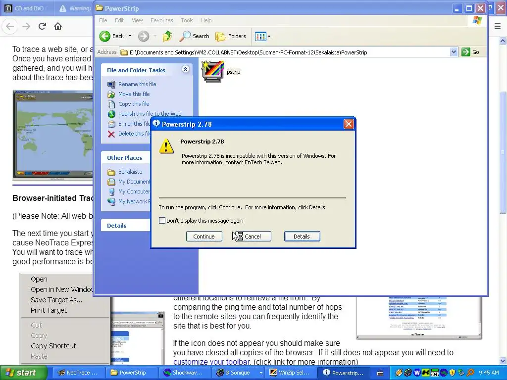Click Cancel in Powerstrip dialog

coord(253,237)
